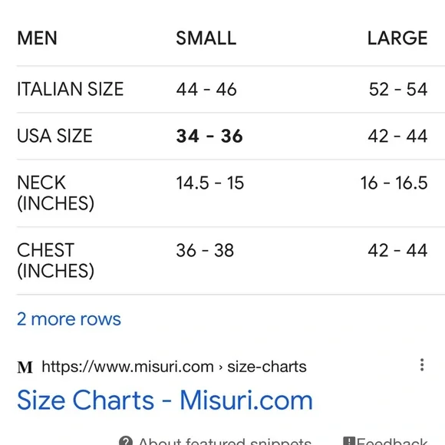The height and width of the screenshot is (445, 445).
Task: Click the CHEST (INCHES) row label
Action: pyautogui.click(x=55, y=261)
